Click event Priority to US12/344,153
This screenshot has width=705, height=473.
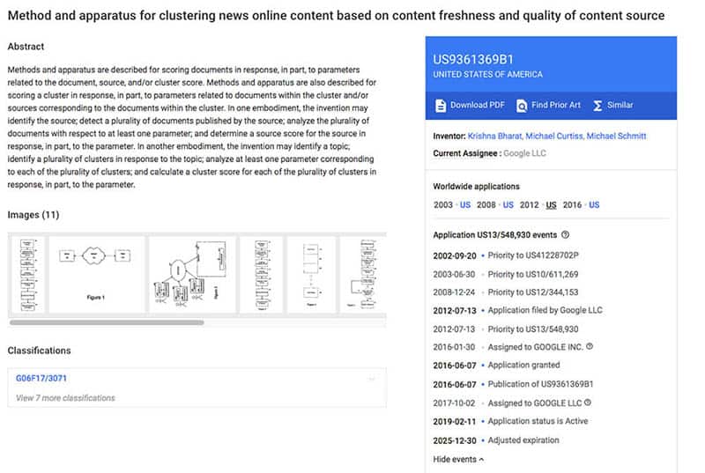pyautogui.click(x=533, y=292)
